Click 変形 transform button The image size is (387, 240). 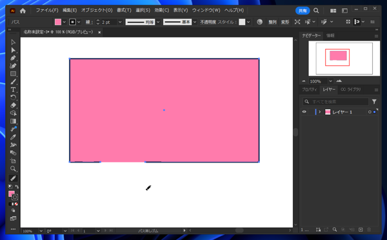(x=285, y=22)
